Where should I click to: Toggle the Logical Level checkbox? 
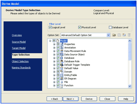(x=50, y=27)
